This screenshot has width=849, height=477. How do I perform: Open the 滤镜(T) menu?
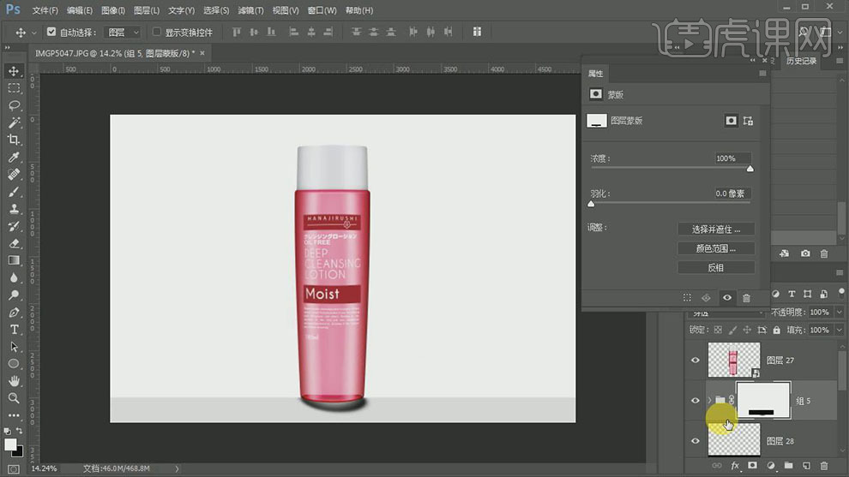tap(250, 10)
